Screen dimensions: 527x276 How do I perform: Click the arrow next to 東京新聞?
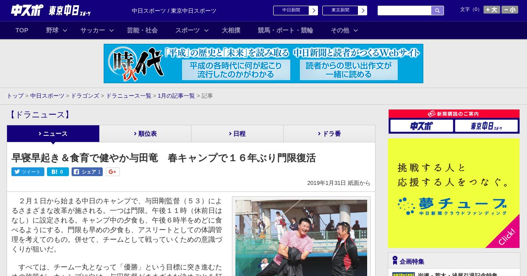pos(363,11)
